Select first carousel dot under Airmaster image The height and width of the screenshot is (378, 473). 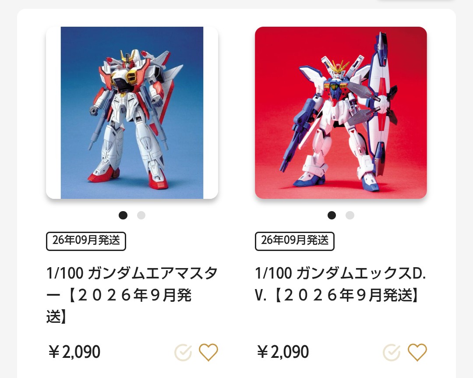tap(123, 215)
